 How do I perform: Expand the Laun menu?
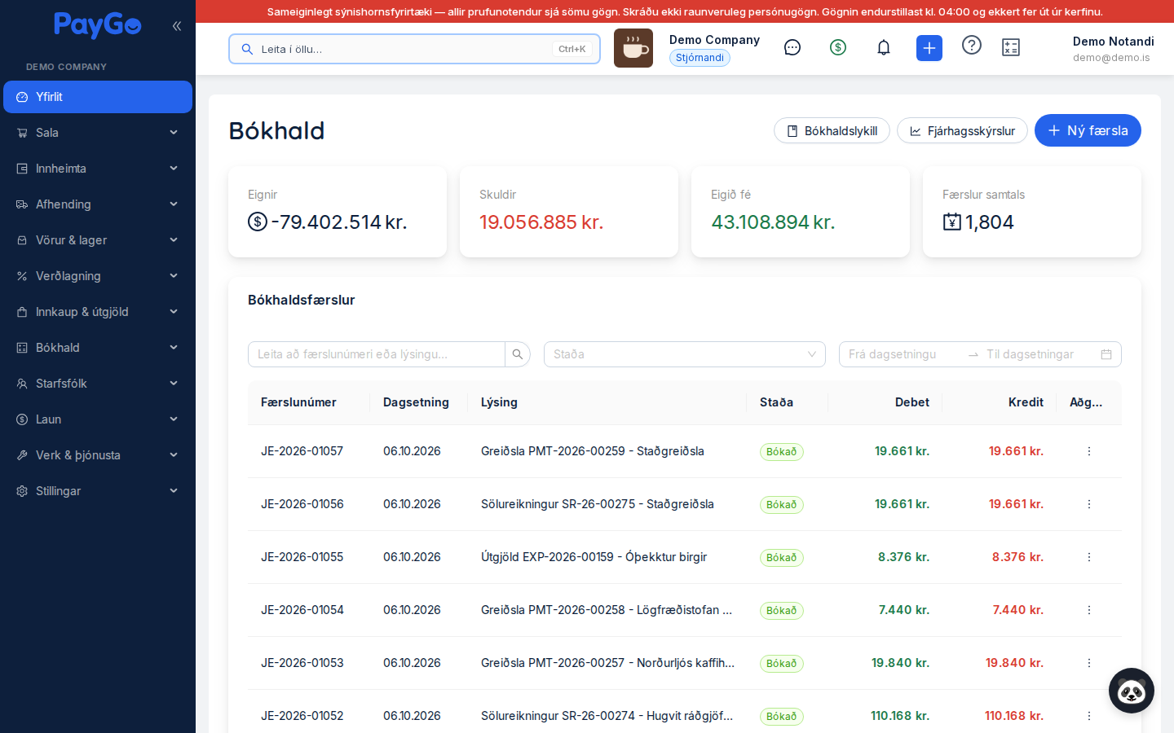98,419
